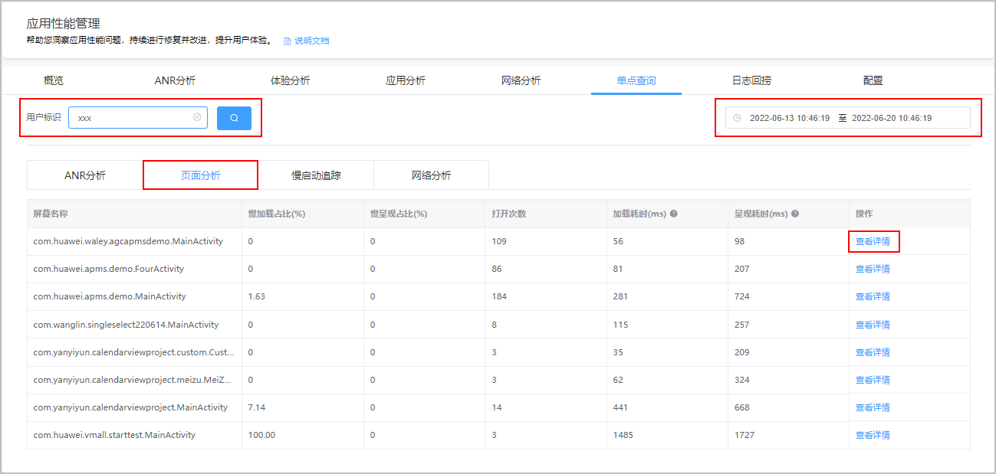Screen dimensions: 996x474
Task: Click com.huawei.waley.agcapmsdemo.MainActivity screen name
Action: (128, 241)
